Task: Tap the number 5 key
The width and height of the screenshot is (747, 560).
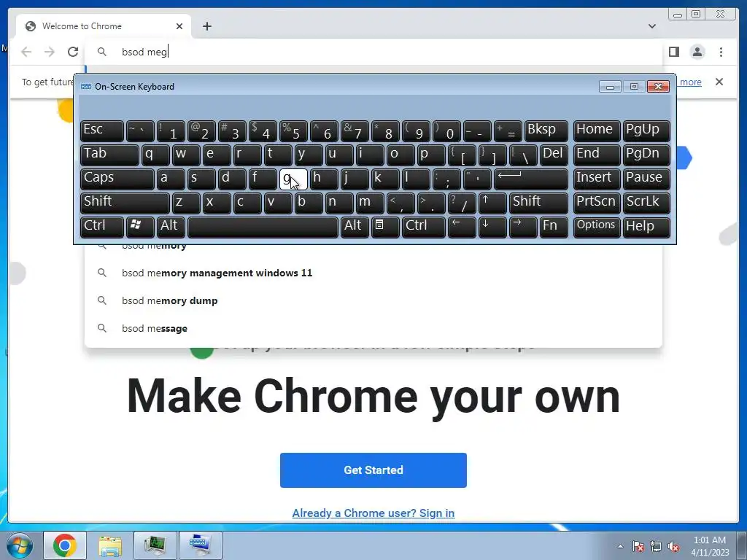Action: click(293, 131)
